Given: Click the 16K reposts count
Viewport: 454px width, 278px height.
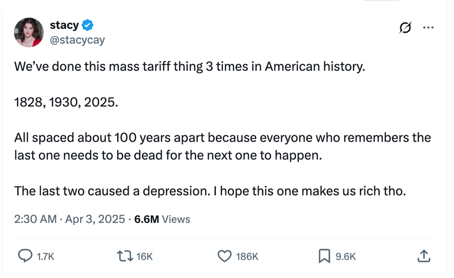Looking at the screenshot, I should coord(144,256).
